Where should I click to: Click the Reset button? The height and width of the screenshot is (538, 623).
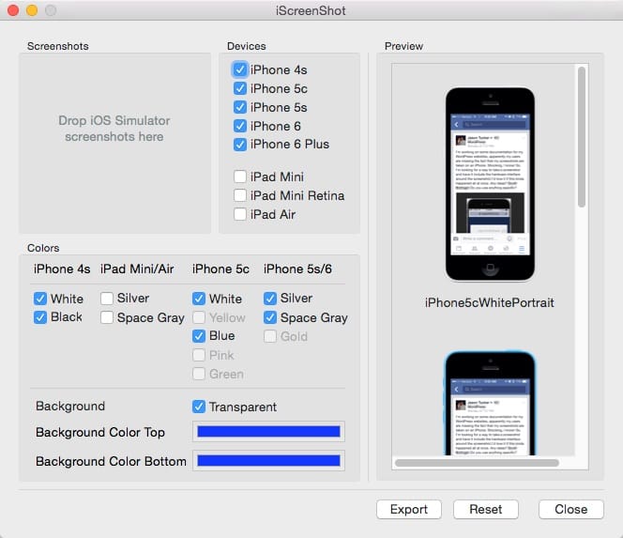(485, 510)
